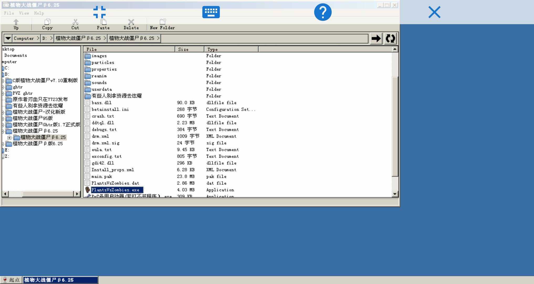Select the main.pak file
The width and height of the screenshot is (534, 284).
pos(102,176)
